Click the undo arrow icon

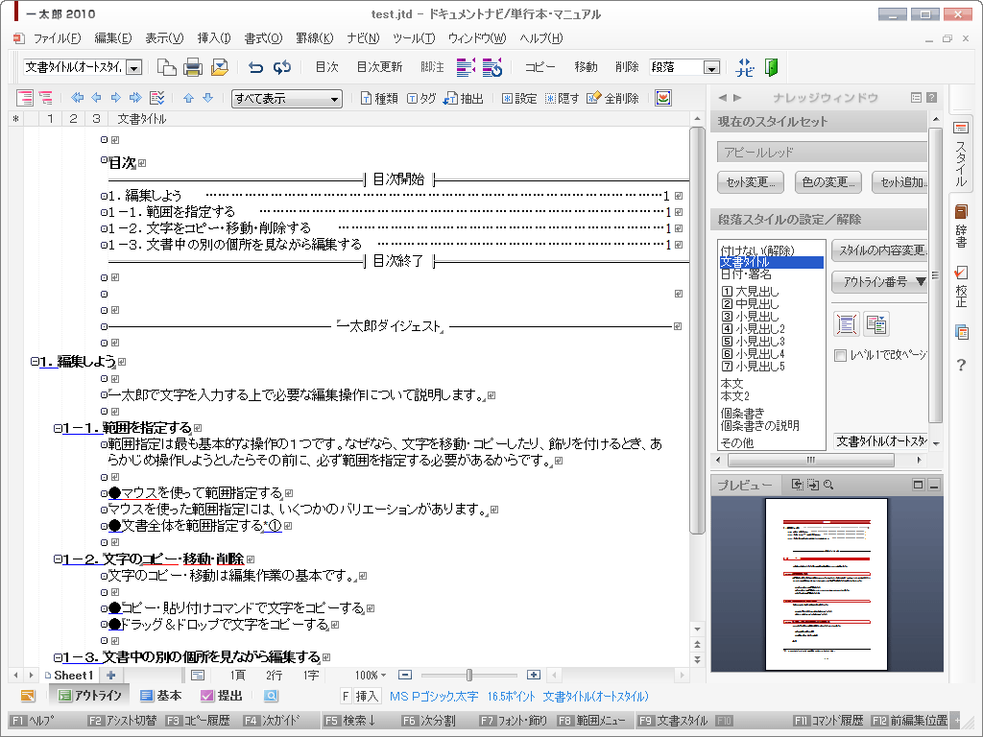click(255, 67)
